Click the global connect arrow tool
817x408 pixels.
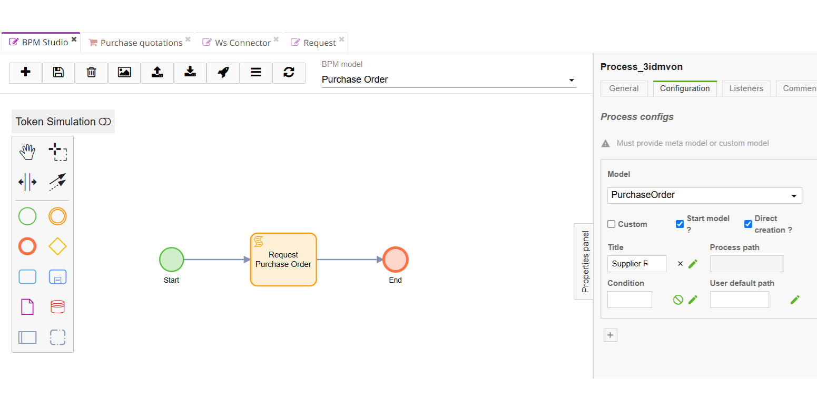pos(57,182)
